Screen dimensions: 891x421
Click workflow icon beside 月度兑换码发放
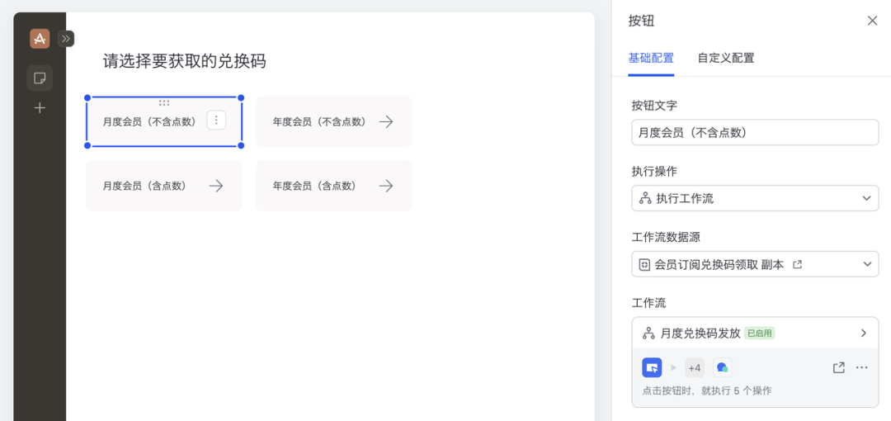pos(648,333)
